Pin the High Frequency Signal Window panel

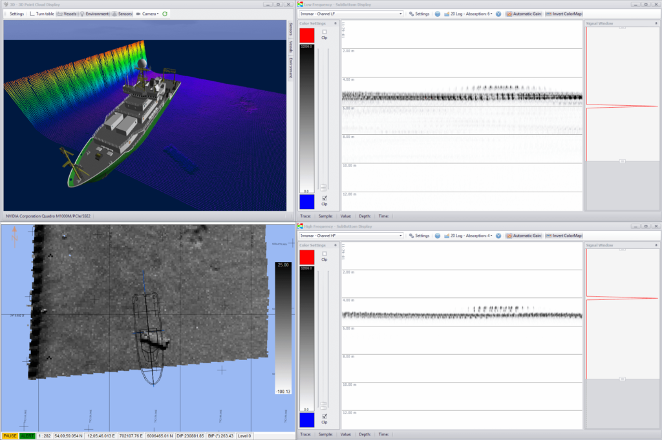[x=656, y=245]
